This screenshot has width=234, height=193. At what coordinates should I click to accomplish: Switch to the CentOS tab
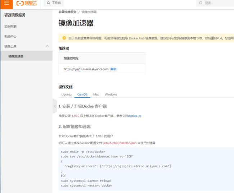coord(82,95)
